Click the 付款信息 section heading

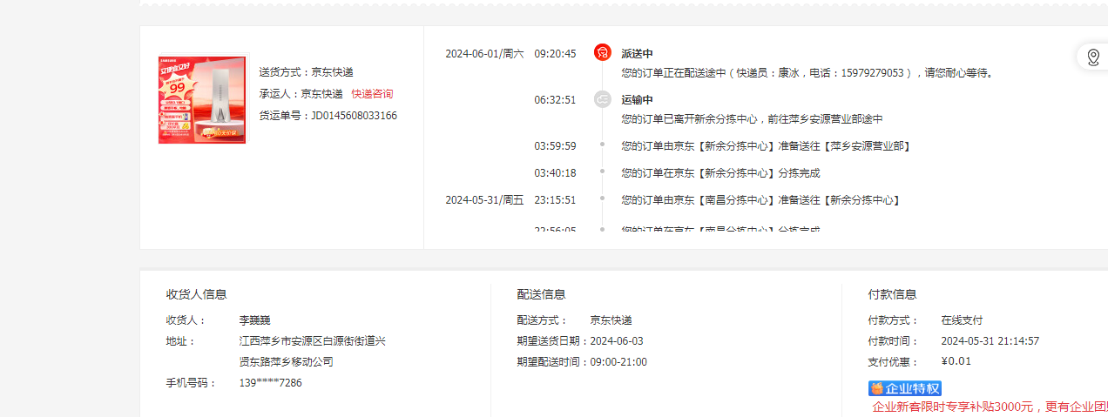(x=893, y=294)
